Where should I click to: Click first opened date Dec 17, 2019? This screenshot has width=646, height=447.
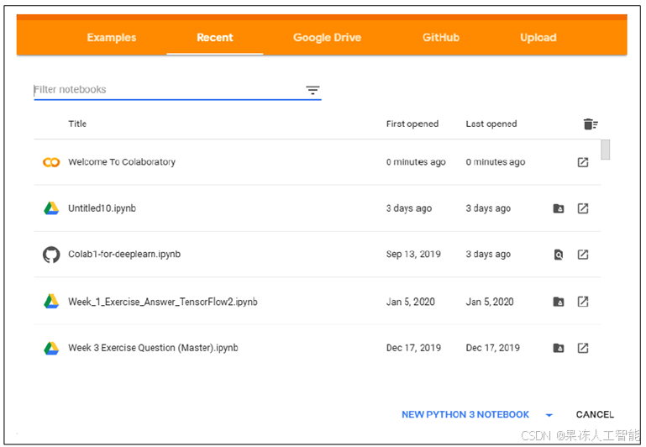point(413,348)
